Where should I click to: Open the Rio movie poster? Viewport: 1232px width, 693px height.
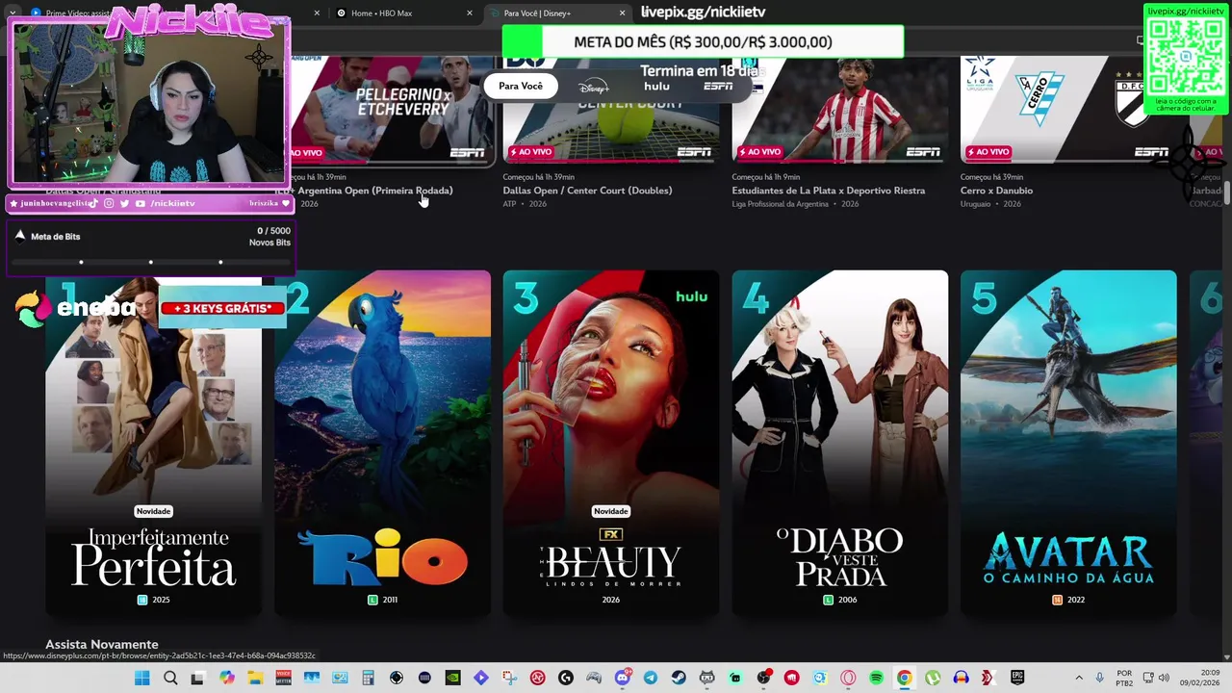pyautogui.click(x=382, y=444)
